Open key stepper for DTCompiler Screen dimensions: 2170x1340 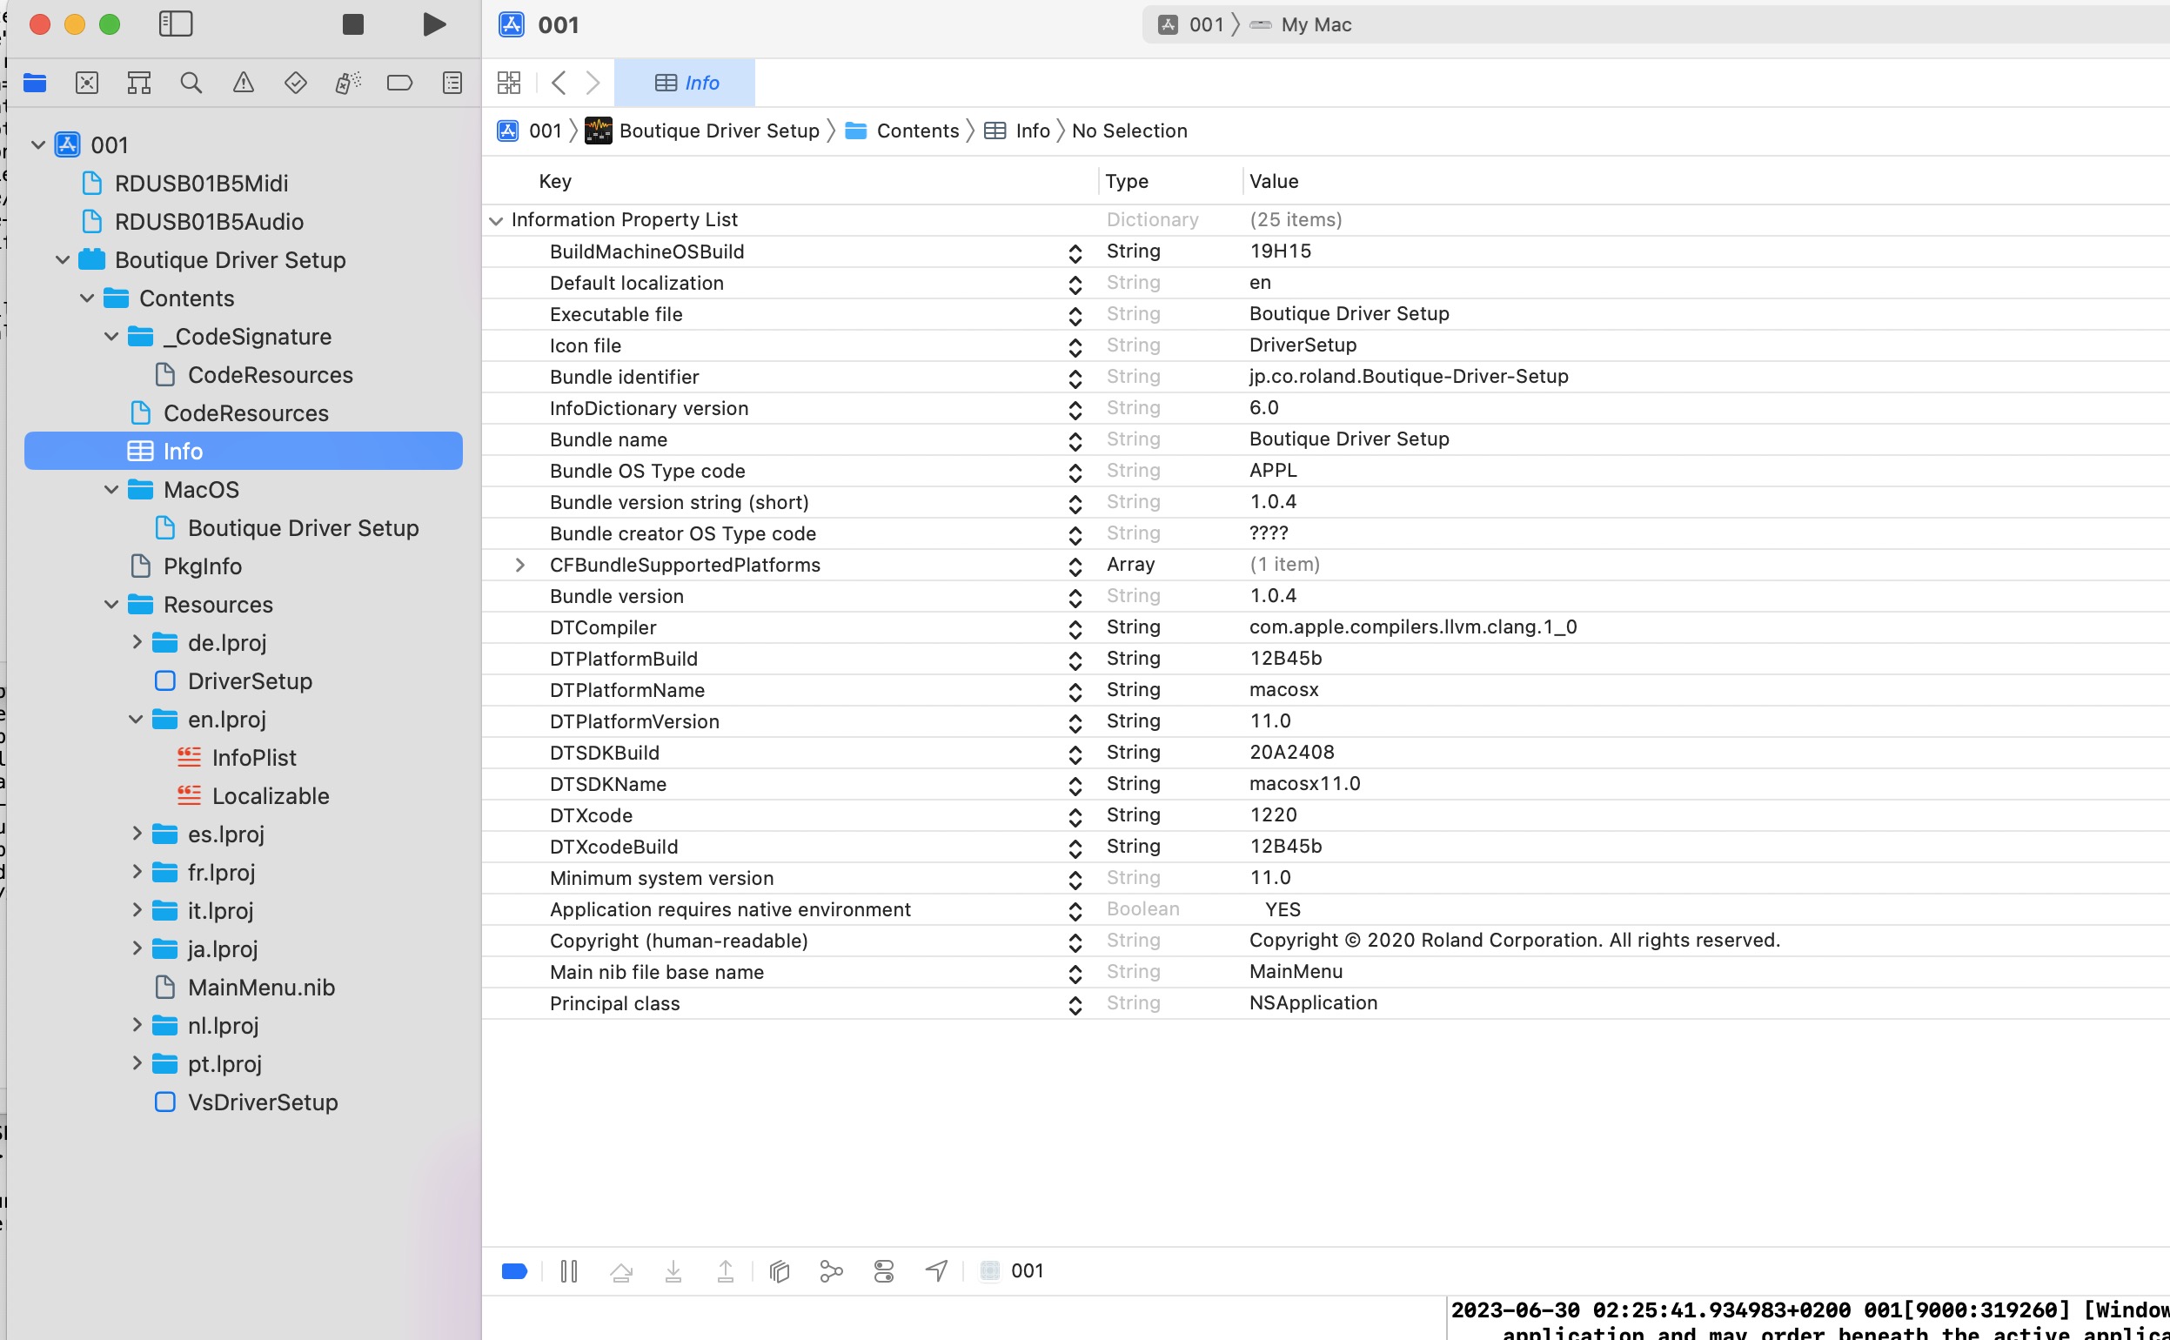click(1075, 629)
